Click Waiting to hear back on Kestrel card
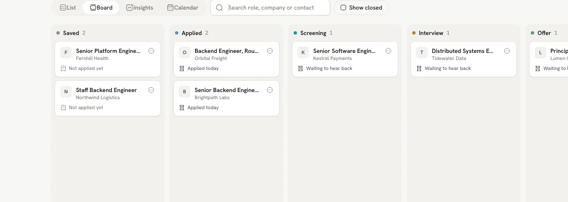Screen dimensions: 568x202 coord(329,68)
